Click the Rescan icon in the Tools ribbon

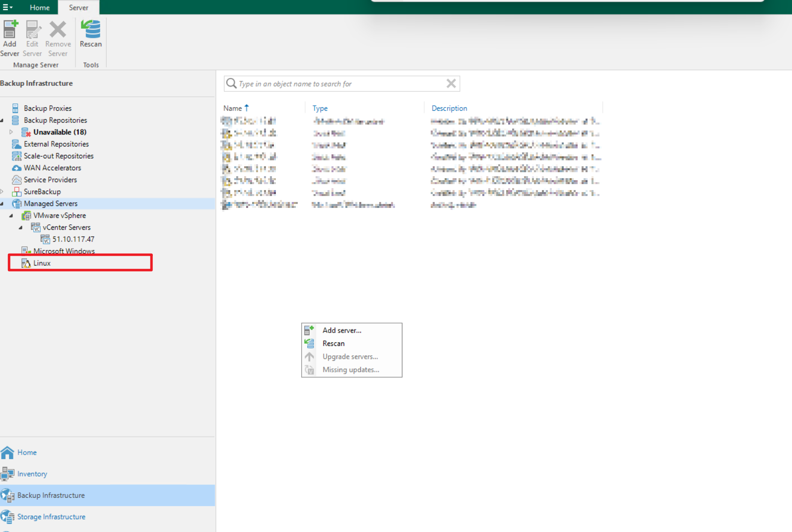(x=91, y=30)
